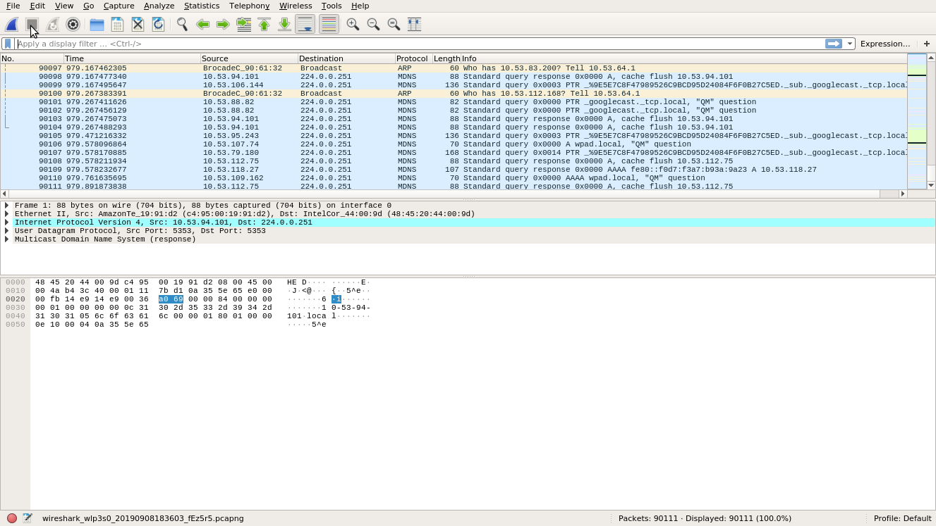Reset text to normal size
936x526 pixels.
click(x=394, y=24)
